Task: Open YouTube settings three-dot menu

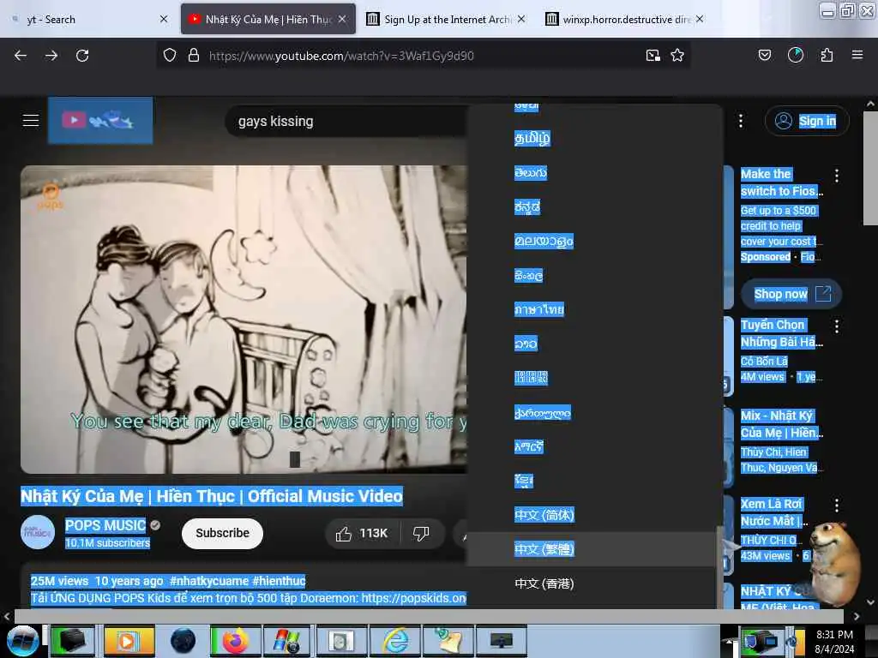Action: [741, 121]
